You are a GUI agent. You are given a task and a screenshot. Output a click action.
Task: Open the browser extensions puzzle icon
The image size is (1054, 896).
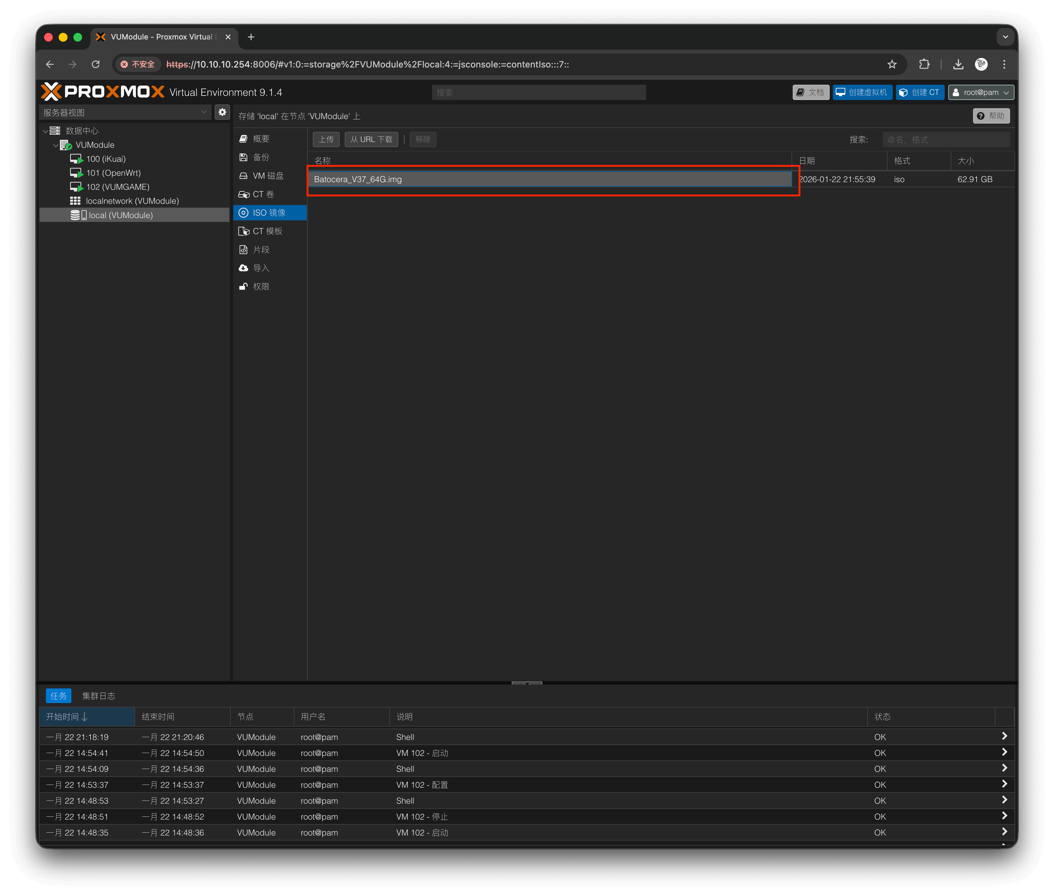tap(924, 65)
